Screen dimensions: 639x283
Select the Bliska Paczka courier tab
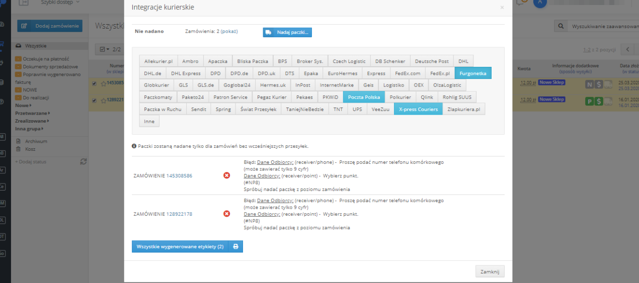coord(253,61)
